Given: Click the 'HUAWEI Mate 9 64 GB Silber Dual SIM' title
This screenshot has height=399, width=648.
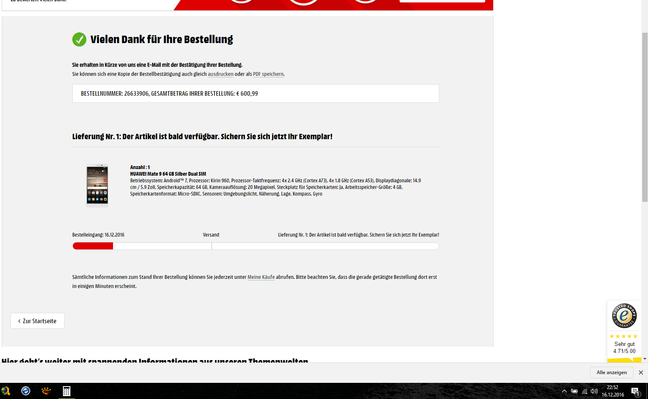Looking at the screenshot, I should [x=168, y=174].
